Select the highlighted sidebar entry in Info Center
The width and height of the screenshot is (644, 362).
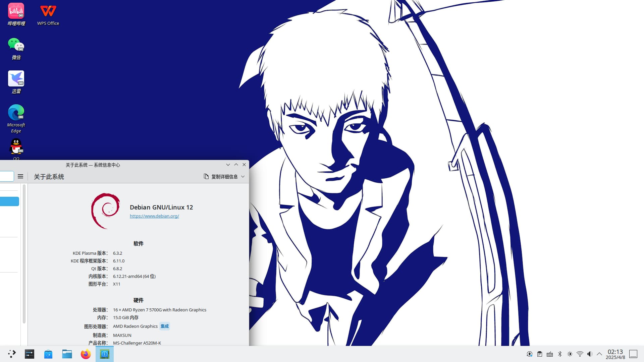(9, 201)
